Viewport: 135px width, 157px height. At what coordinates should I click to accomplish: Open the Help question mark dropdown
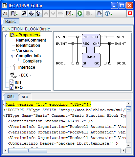tap(111, 14)
